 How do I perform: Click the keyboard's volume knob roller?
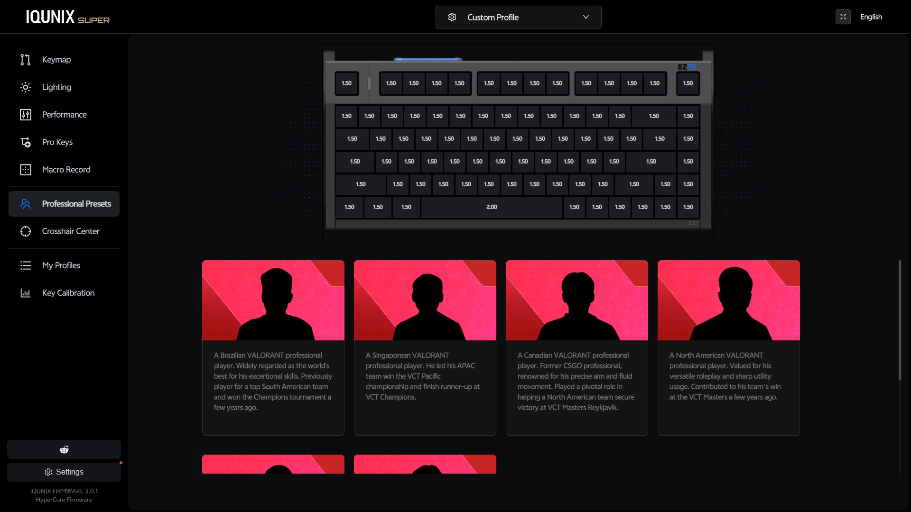(x=369, y=83)
